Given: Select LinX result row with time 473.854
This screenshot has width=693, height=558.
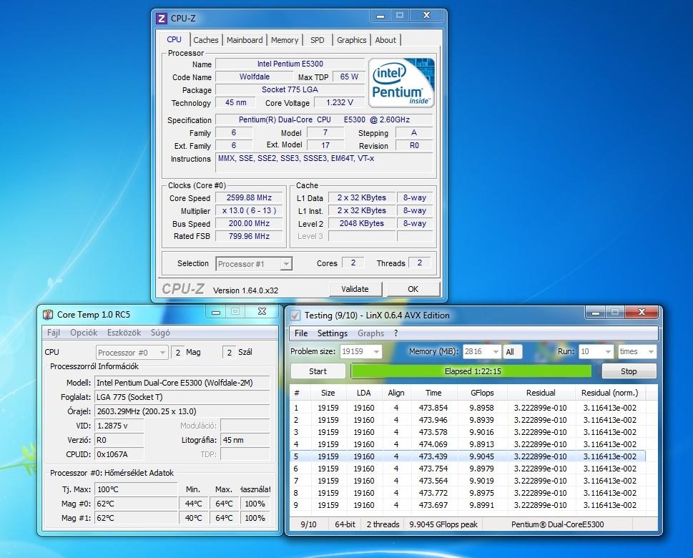Looking at the screenshot, I should (x=468, y=408).
